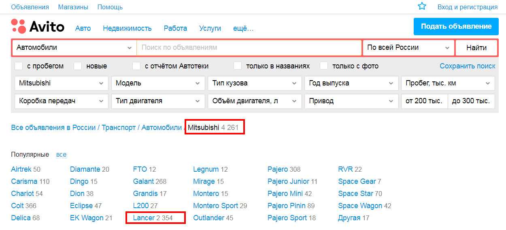Open the 'Объём двигателя, л' dropdown
This screenshot has height=230, width=506.
[255, 101]
